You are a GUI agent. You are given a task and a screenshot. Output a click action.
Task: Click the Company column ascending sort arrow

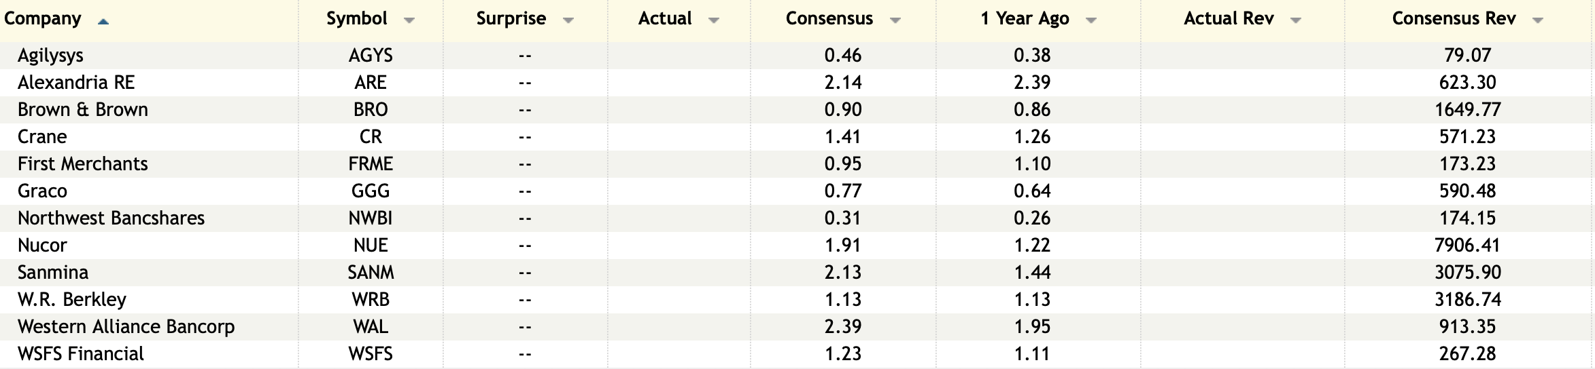pyautogui.click(x=103, y=21)
